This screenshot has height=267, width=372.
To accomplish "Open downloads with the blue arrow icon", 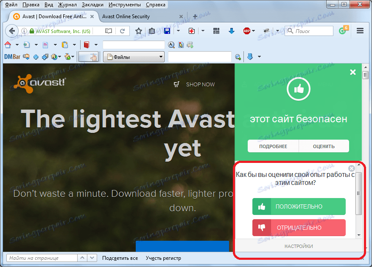I will click(231, 31).
